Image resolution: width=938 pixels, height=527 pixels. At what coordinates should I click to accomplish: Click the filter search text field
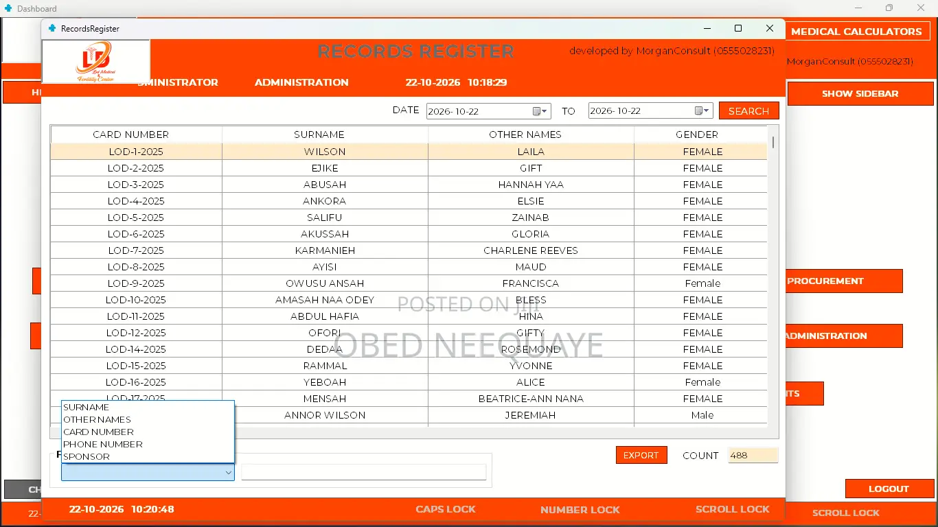(363, 472)
